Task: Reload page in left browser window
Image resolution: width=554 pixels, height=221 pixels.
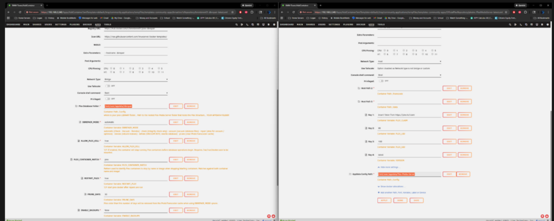Action: [20, 12]
